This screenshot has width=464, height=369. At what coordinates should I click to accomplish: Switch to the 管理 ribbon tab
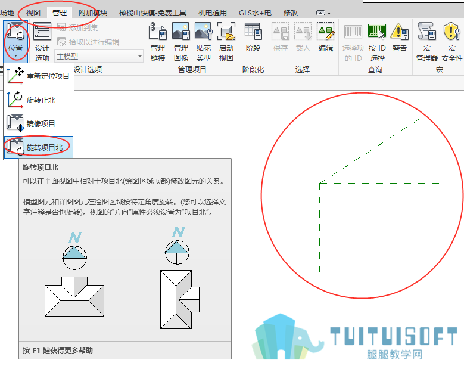coord(60,13)
